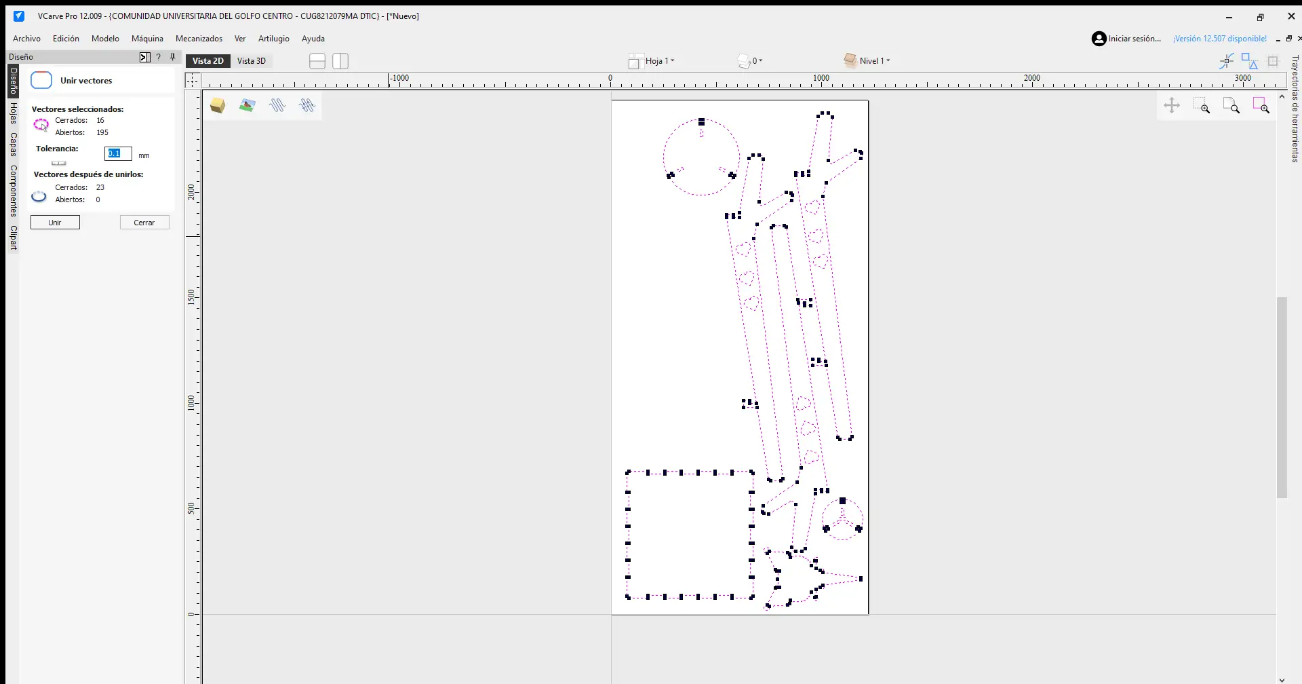Open the Versión 12.507 disponible link
The width and height of the screenshot is (1302, 684).
[1220, 39]
